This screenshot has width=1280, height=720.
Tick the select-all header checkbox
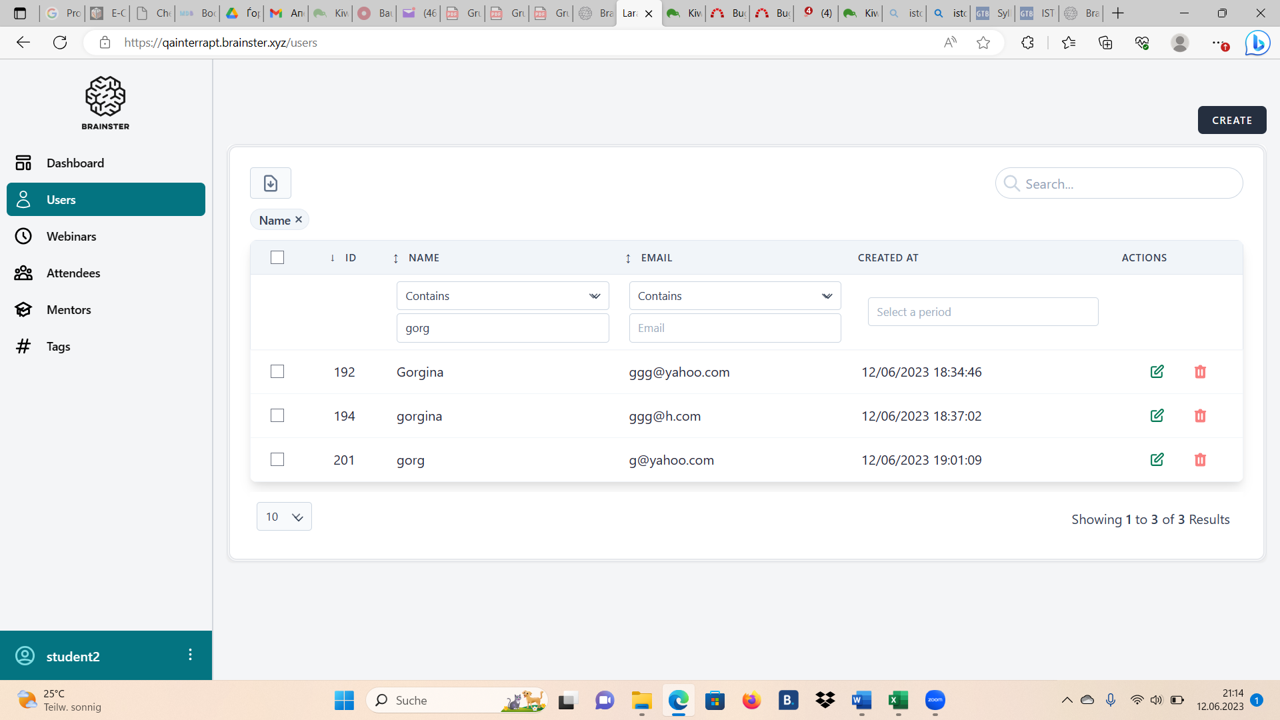pos(277,257)
